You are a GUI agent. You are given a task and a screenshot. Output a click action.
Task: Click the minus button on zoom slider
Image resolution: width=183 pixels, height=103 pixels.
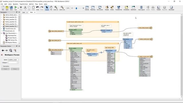pyautogui.click(x=72, y=8)
